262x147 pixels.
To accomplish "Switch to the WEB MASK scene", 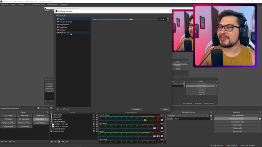I will click(41, 116).
